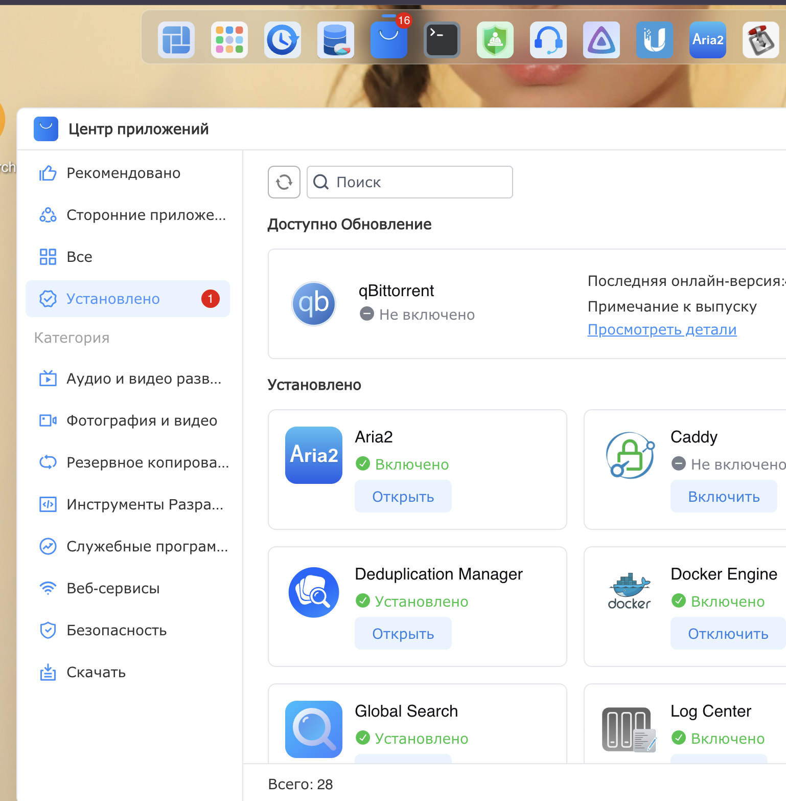
Task: Click the Log Center app icon
Action: (629, 729)
